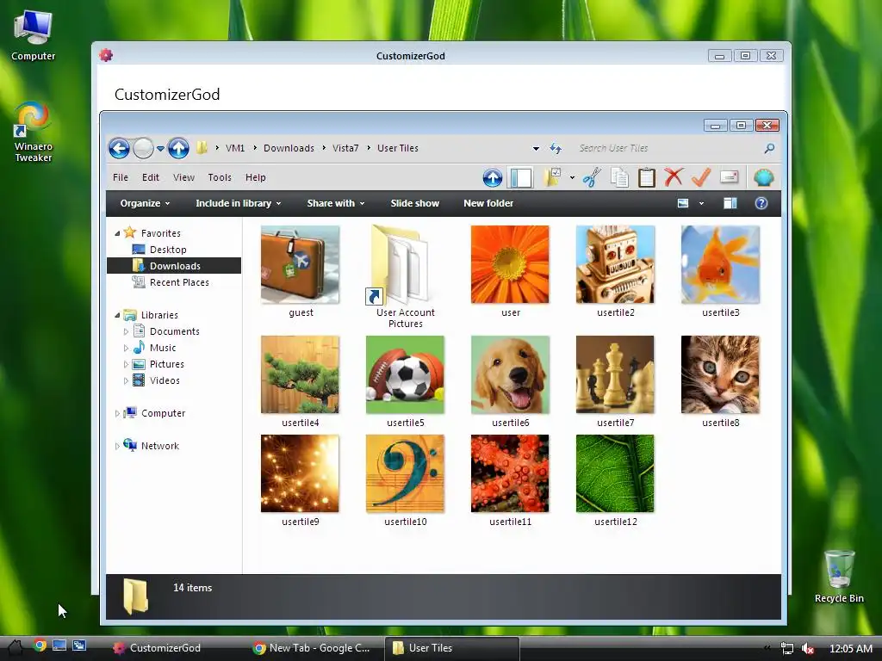Paste with the clipboard icon
The width and height of the screenshot is (882, 661).
pyautogui.click(x=646, y=177)
